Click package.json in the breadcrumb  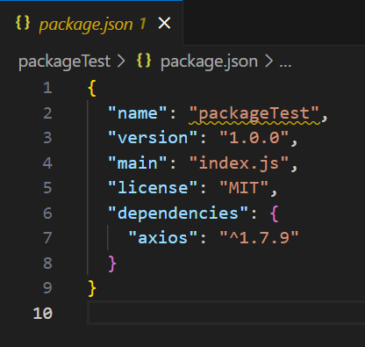tap(209, 62)
